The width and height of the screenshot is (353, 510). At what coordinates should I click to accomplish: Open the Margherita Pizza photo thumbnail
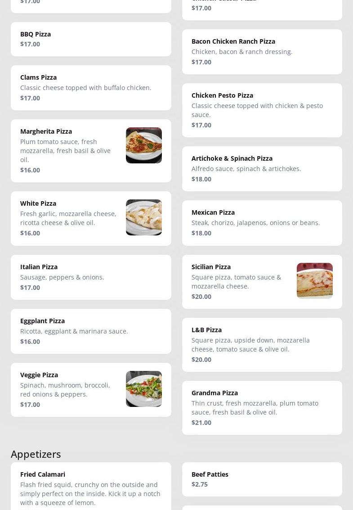143,145
